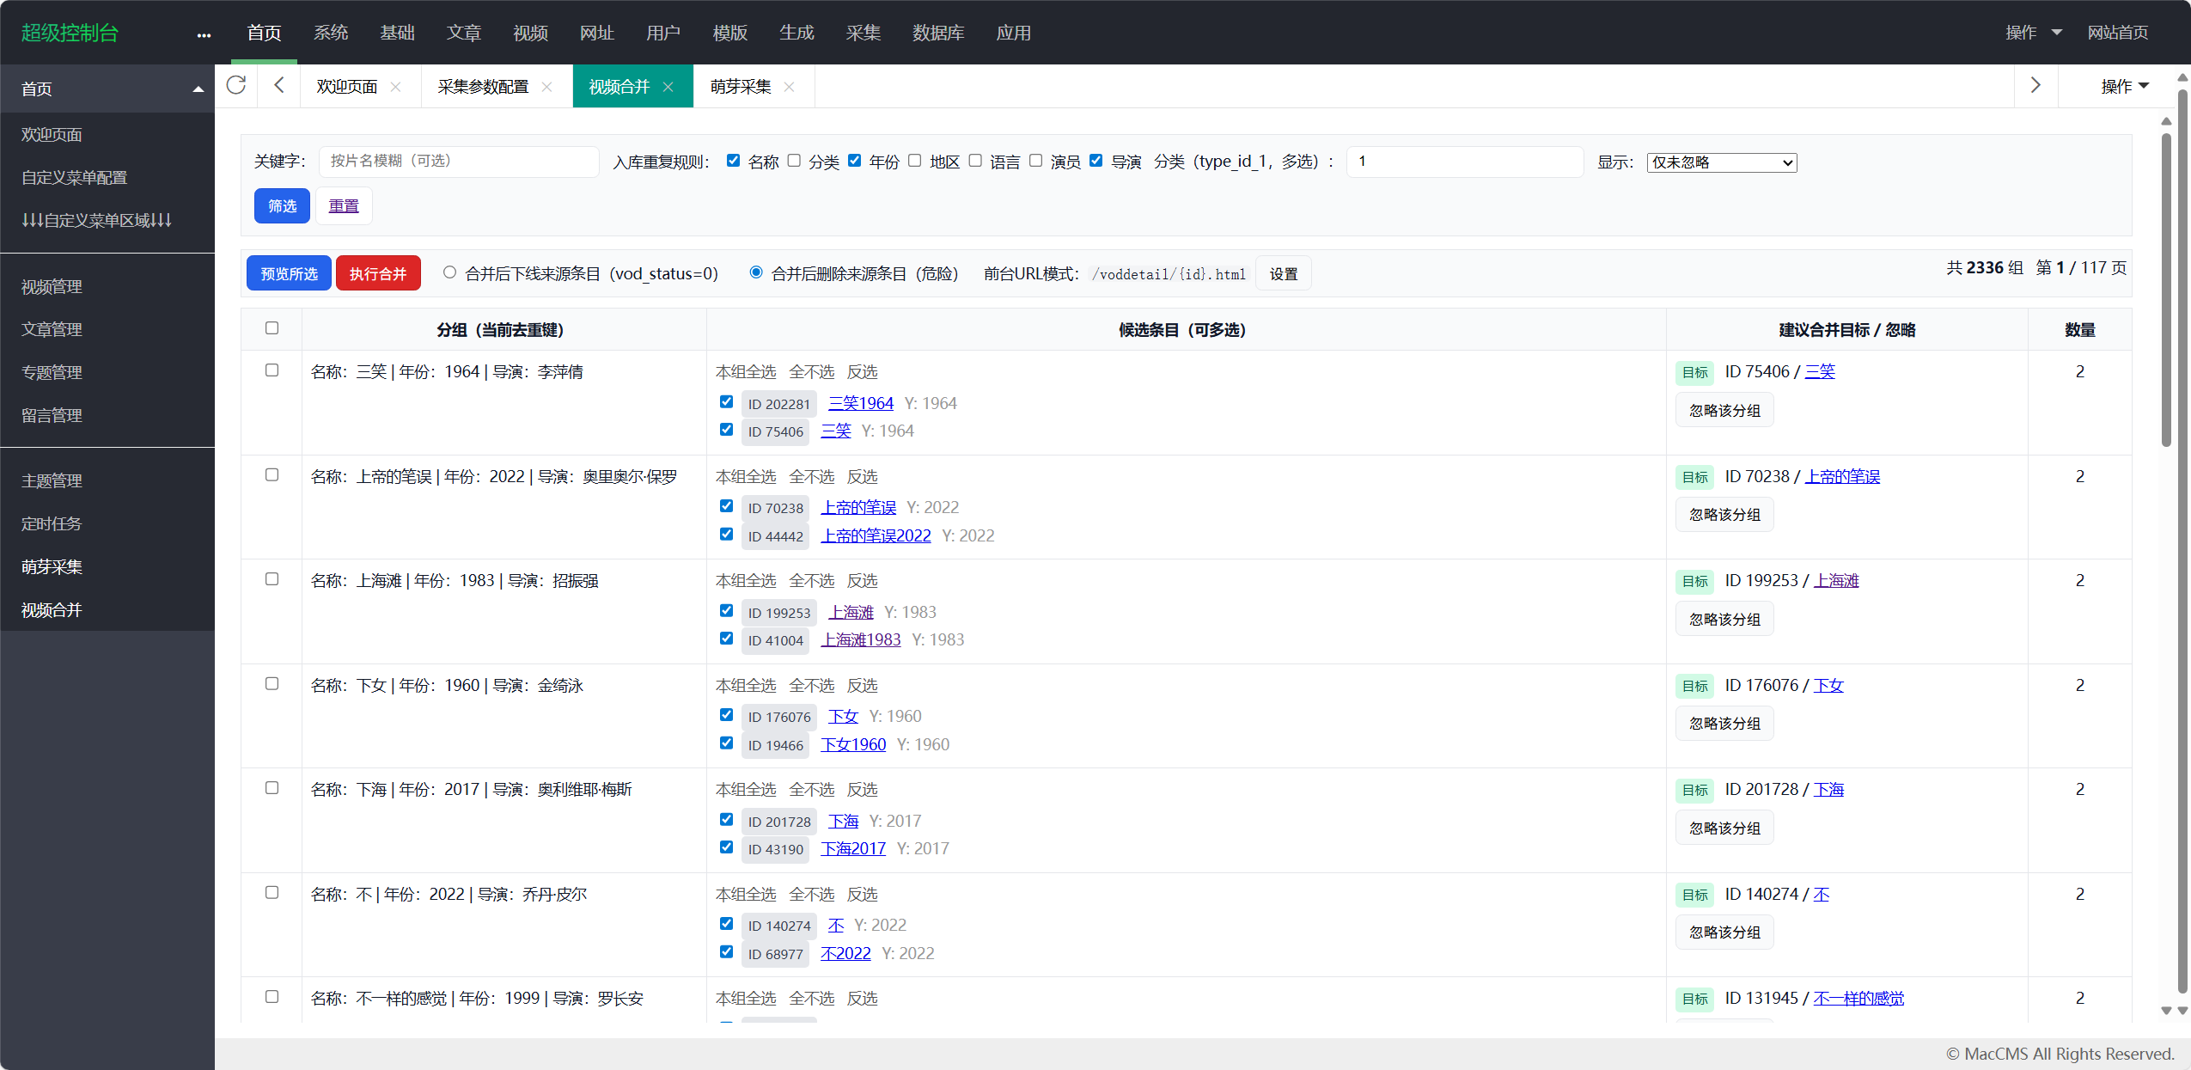Check the 上海滩 group row checkbox
The height and width of the screenshot is (1070, 2191).
(x=272, y=579)
